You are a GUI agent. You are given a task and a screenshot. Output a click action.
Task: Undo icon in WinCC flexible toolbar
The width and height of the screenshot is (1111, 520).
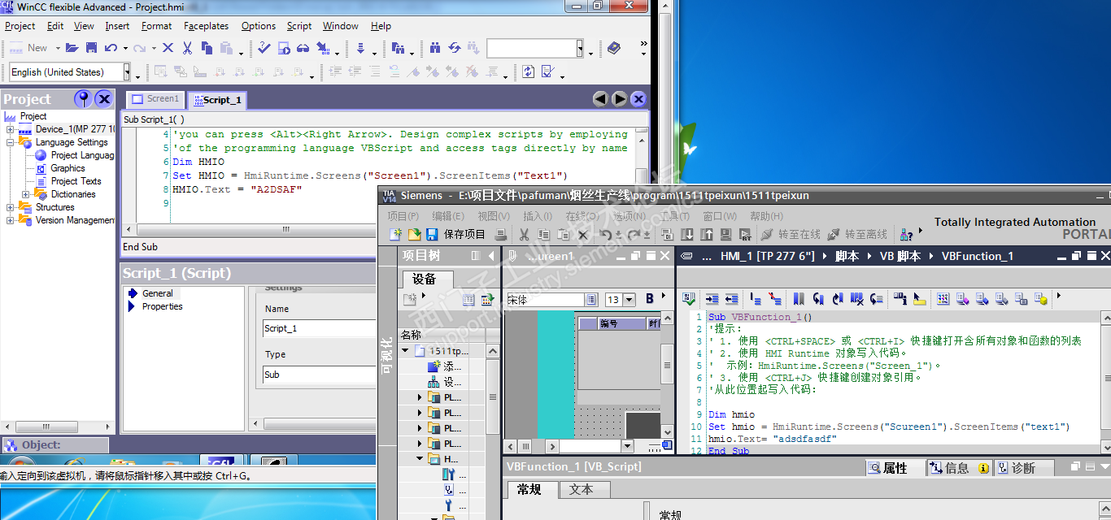[x=111, y=48]
